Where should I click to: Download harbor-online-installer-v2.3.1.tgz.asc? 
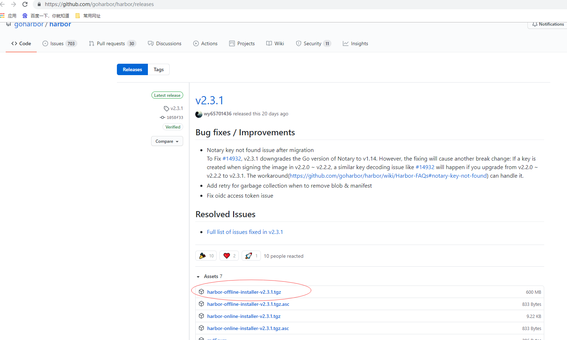[248, 328]
